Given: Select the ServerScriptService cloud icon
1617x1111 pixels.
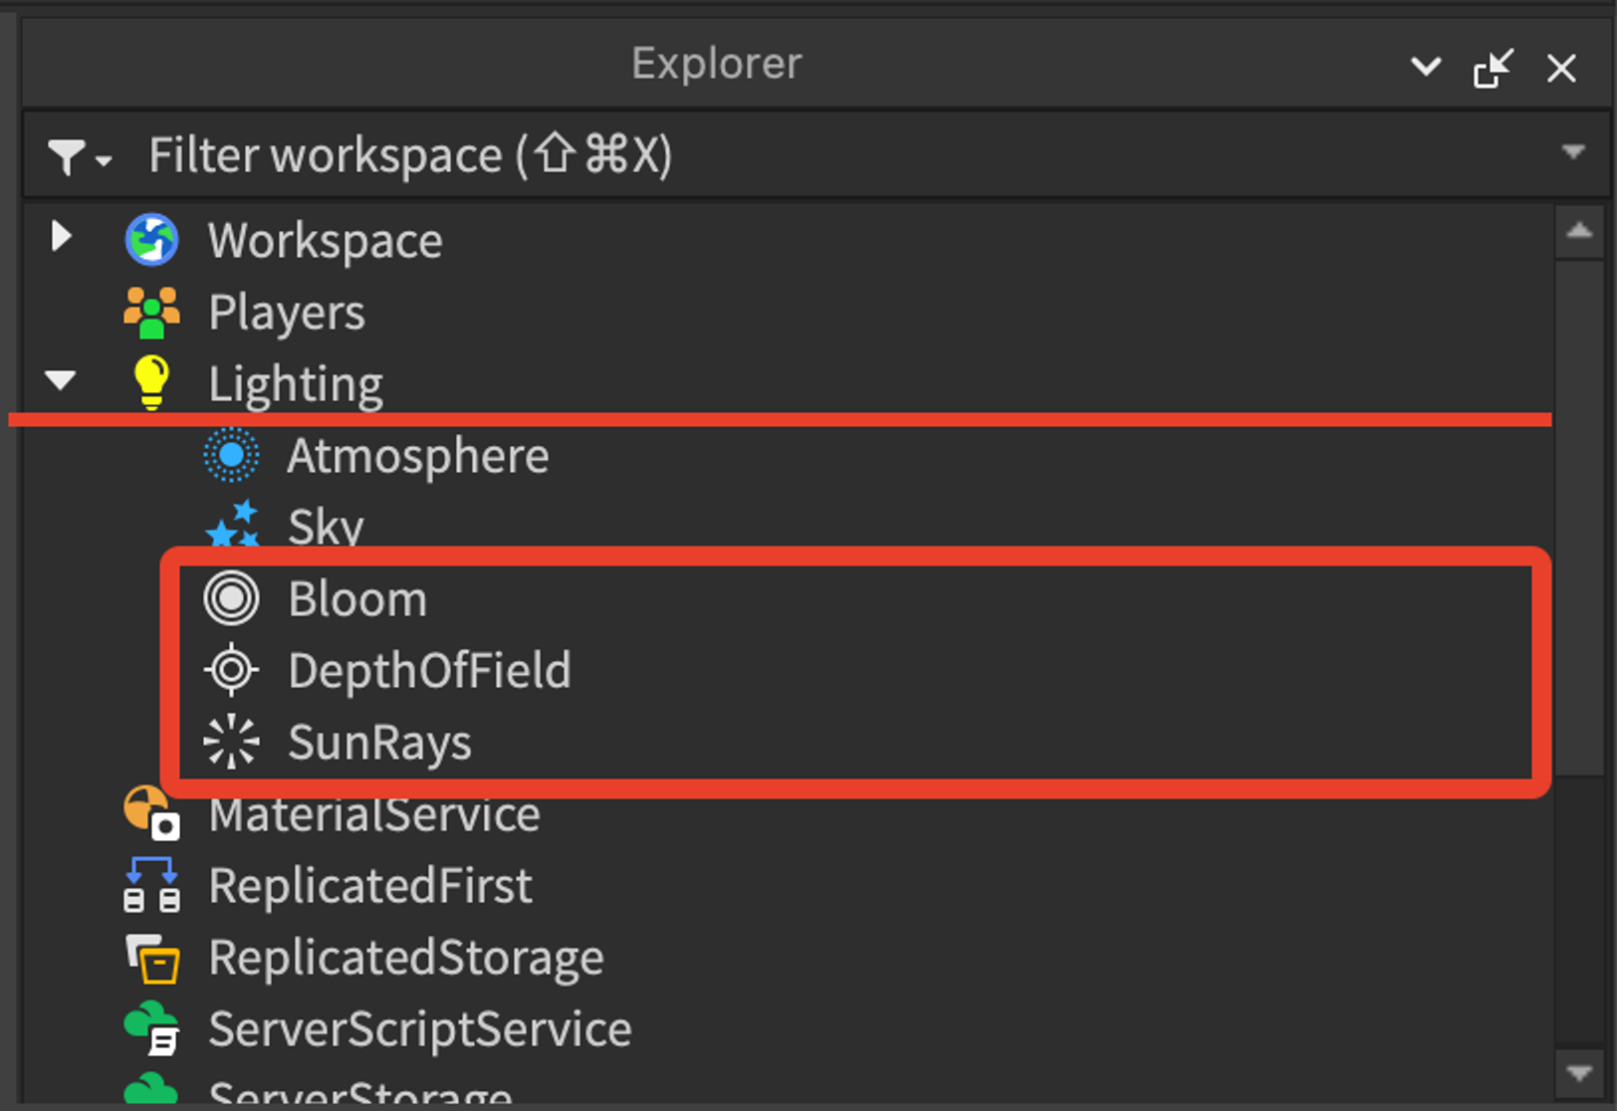Looking at the screenshot, I should pos(151,1028).
